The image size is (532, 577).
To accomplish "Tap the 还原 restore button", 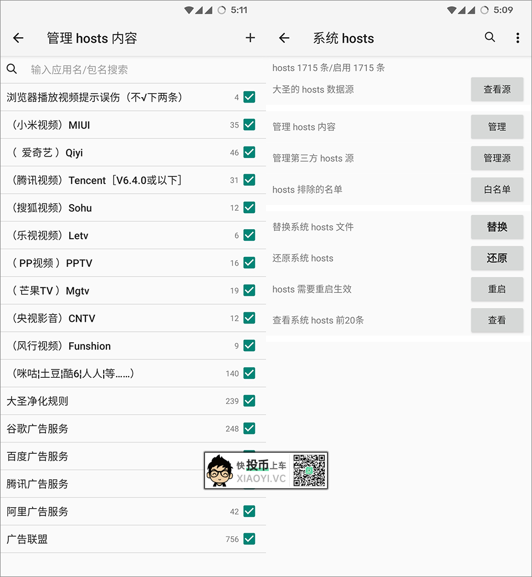I will [x=497, y=258].
